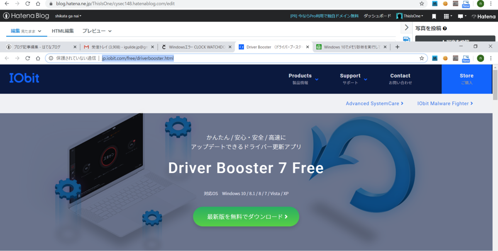Open the Hatena Blog logo home link

coord(27,16)
